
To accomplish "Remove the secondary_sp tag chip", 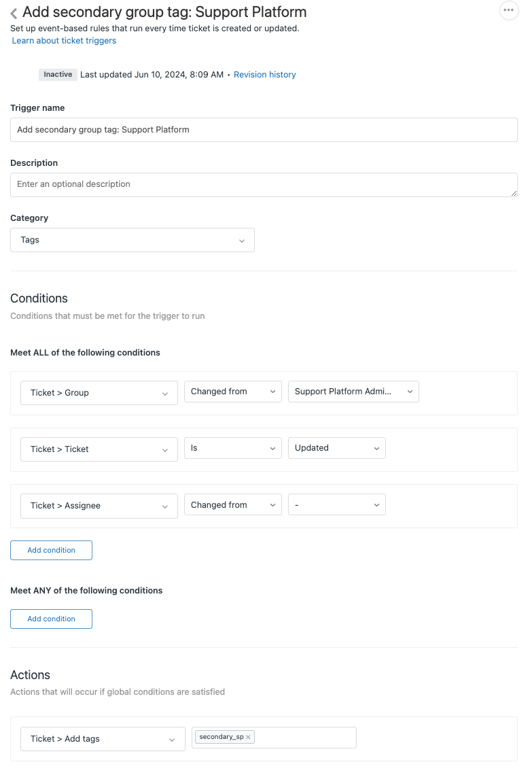I will click(x=249, y=737).
